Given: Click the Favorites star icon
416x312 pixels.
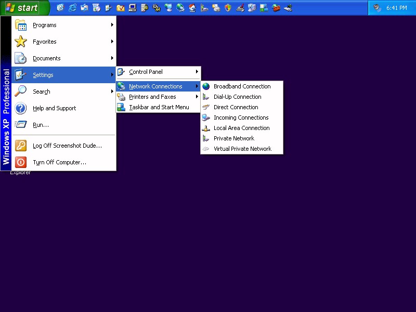Looking at the screenshot, I should [20, 42].
